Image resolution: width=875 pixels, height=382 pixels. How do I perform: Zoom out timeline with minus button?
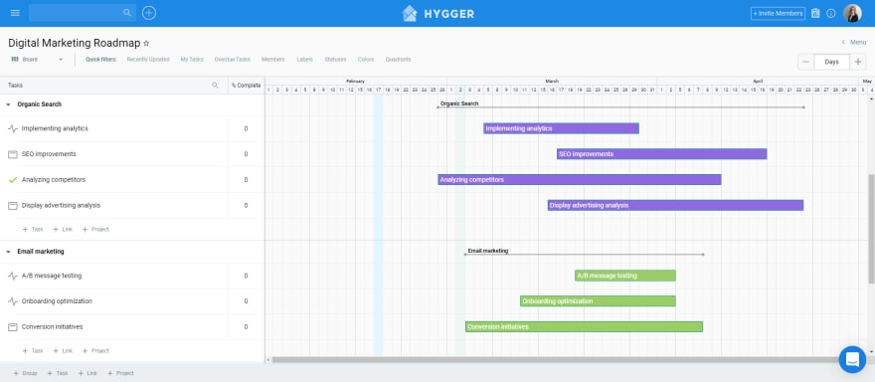[x=805, y=62]
